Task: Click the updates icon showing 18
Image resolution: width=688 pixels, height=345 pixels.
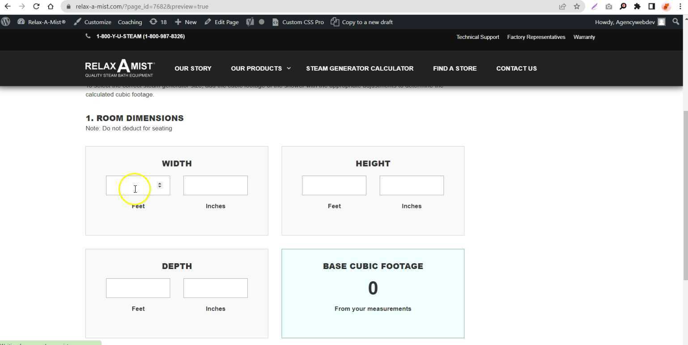Action: point(158,22)
